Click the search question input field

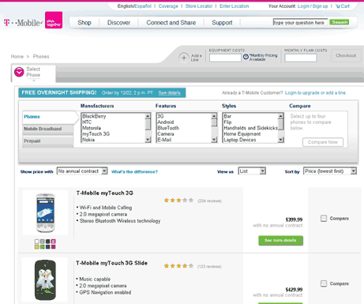(x=300, y=23)
